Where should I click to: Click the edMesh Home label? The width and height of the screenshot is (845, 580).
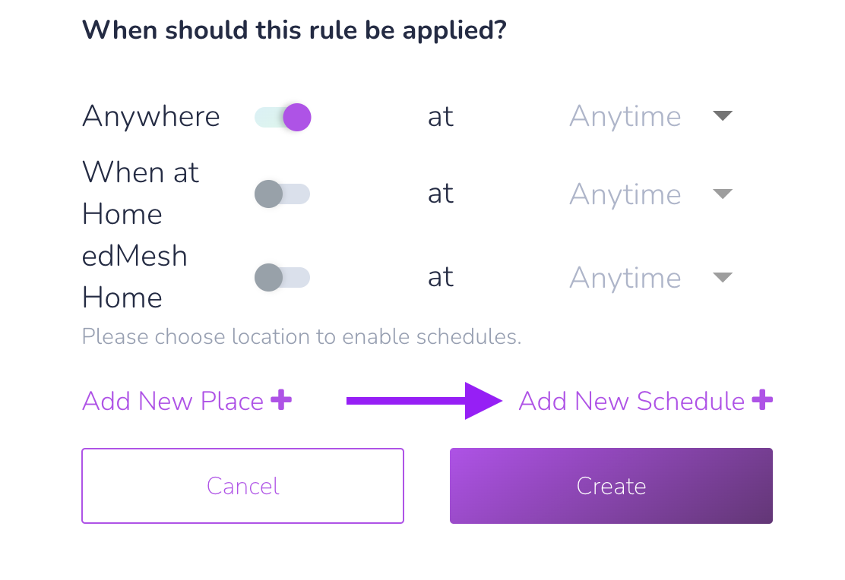point(135,277)
